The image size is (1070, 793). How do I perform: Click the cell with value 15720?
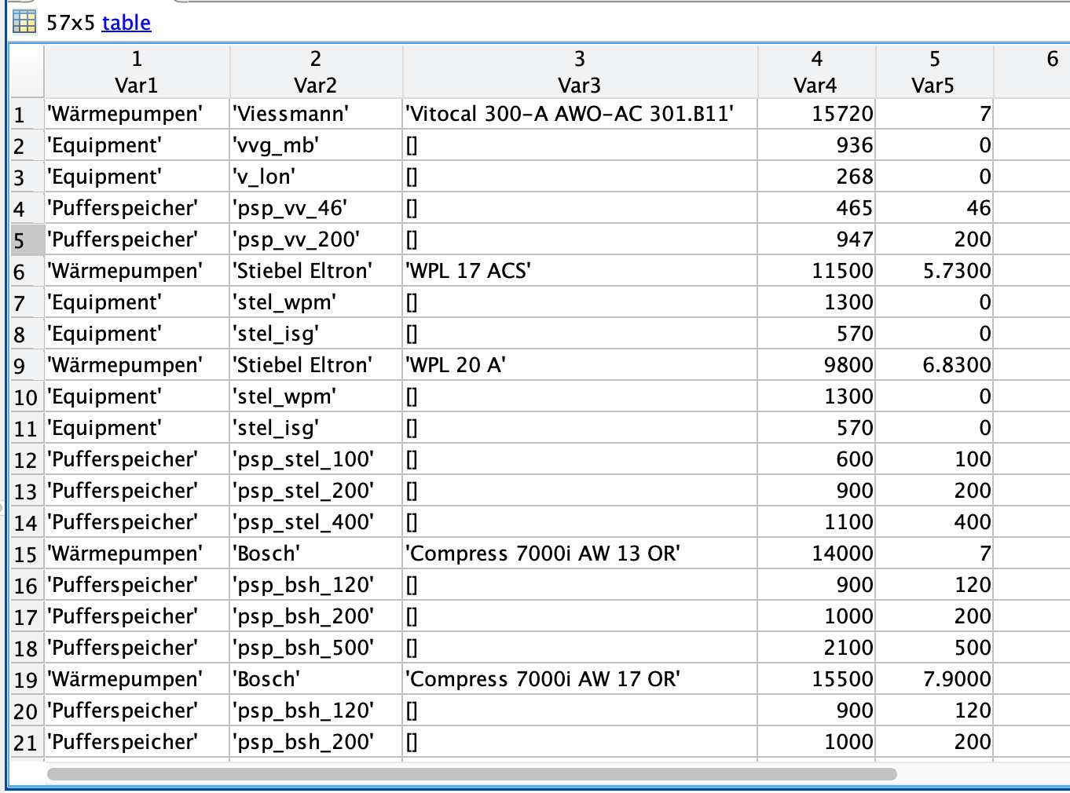(x=841, y=114)
